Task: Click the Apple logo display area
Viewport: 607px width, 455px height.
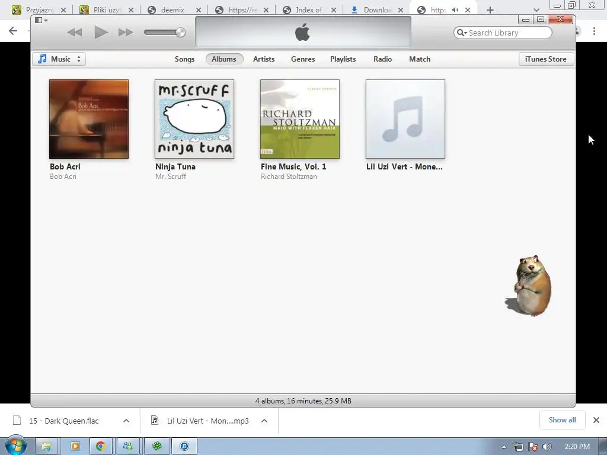Action: pyautogui.click(x=303, y=33)
